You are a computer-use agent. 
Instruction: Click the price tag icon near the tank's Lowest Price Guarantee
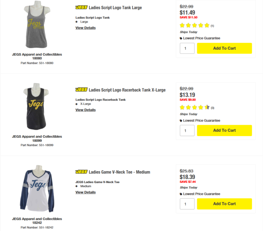point(180,38)
